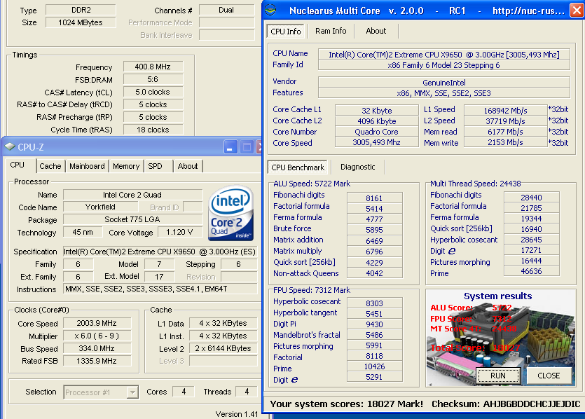Switch to the Diagnostic tab
The height and width of the screenshot is (419, 585).
(357, 167)
